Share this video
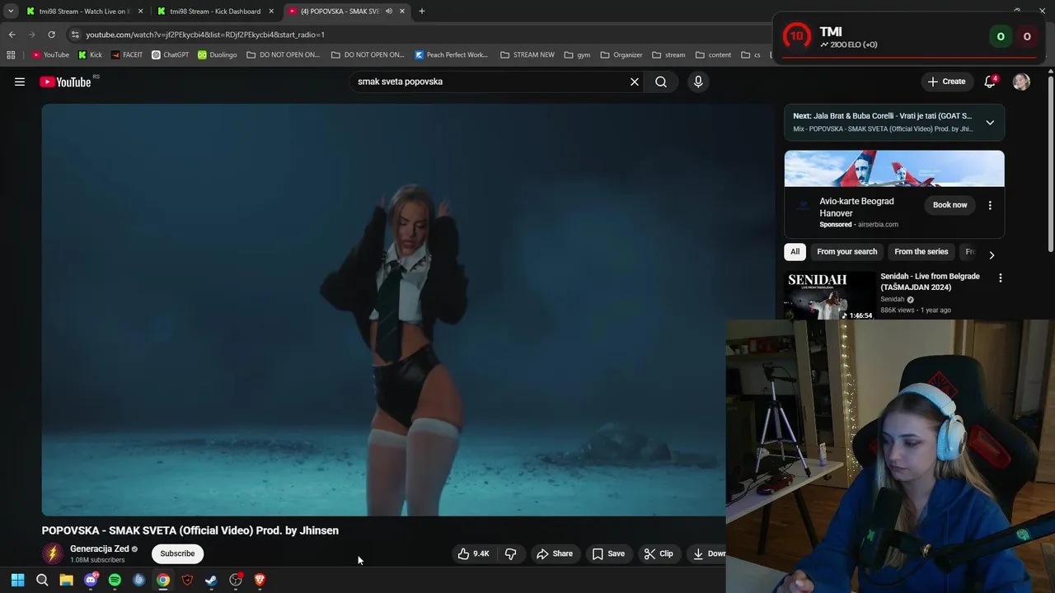 (x=555, y=553)
